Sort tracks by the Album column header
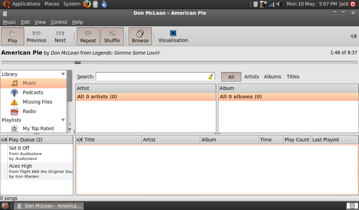359x210 pixels. [229, 140]
